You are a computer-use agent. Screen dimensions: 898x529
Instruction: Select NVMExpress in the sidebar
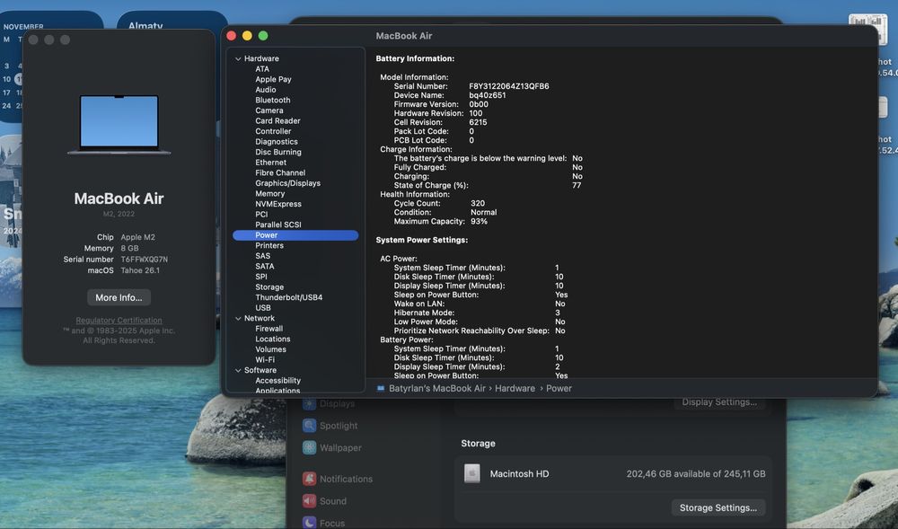pos(278,204)
